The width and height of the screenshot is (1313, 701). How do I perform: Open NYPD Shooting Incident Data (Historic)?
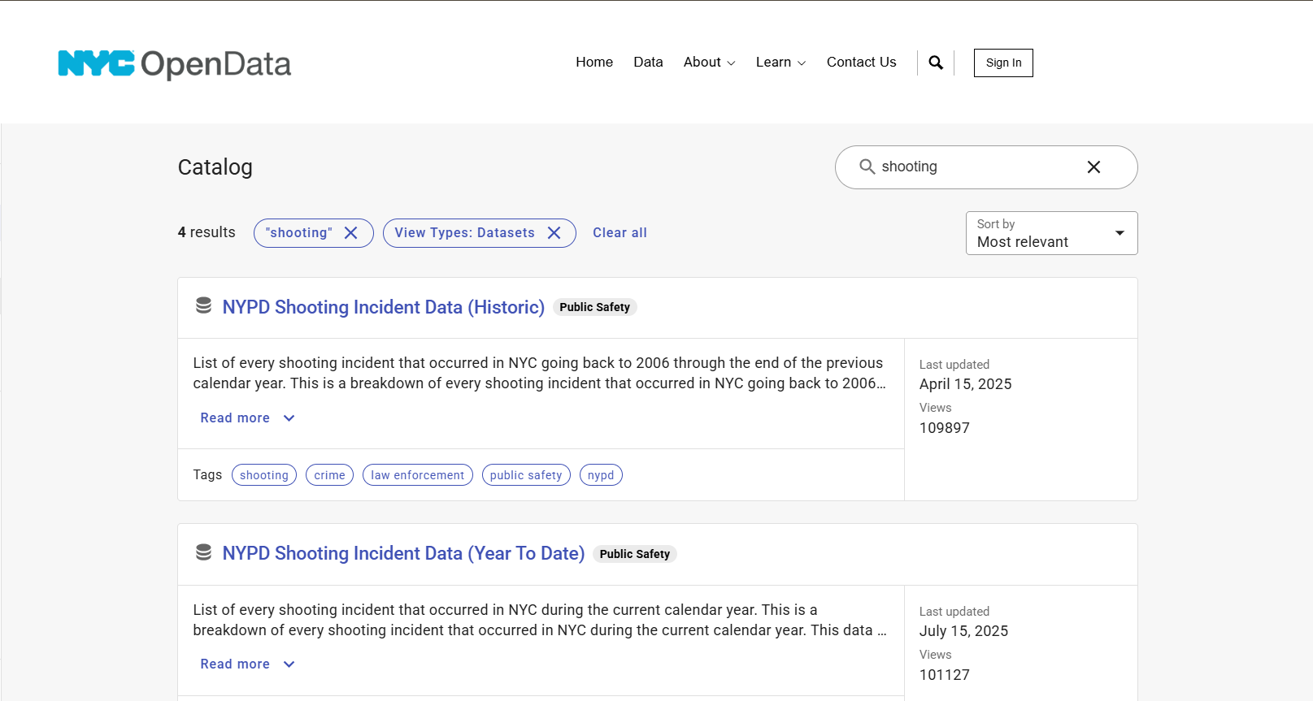tap(384, 307)
